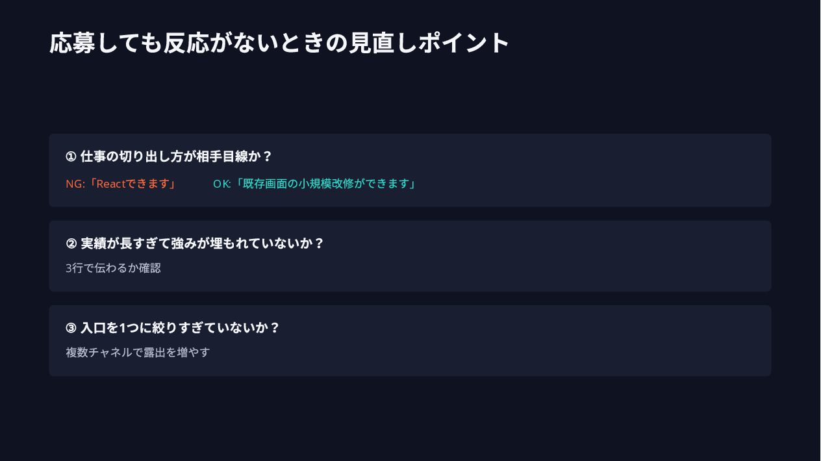821x461 pixels.
Task: Click the first card's empty right area
Action: (598, 171)
